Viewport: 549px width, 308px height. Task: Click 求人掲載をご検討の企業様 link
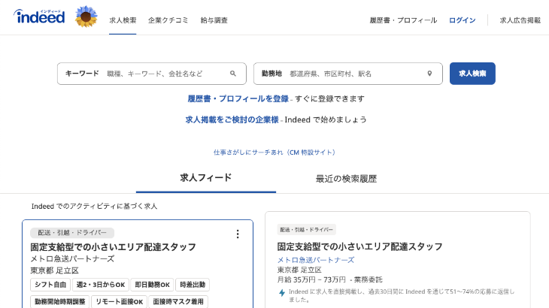point(232,120)
